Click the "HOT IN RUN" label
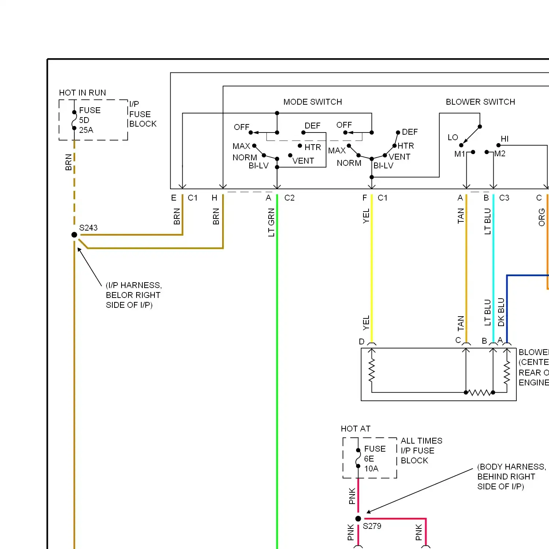The image size is (549, 549). (x=82, y=93)
